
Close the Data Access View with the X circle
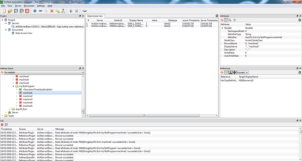click(x=217, y=16)
